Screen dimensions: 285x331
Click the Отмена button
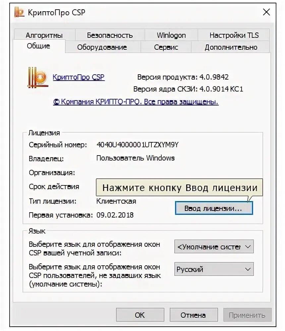tap(194, 315)
